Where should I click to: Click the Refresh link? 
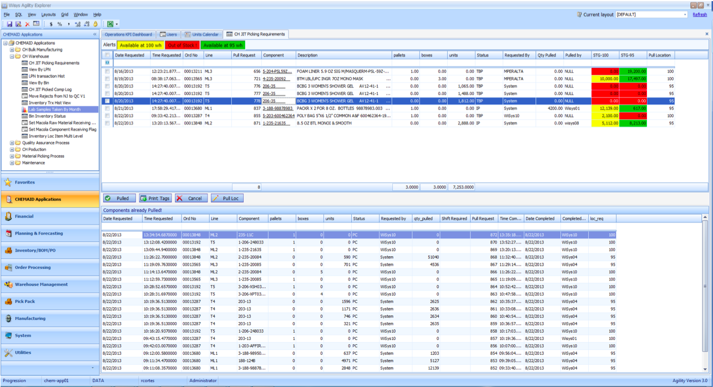pos(700,14)
